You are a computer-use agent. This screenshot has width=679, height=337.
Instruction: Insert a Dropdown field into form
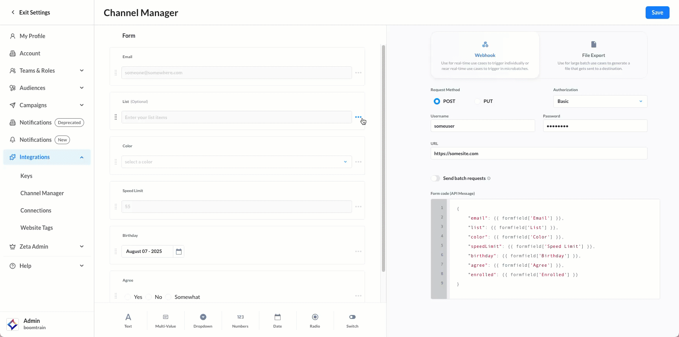[x=203, y=321]
